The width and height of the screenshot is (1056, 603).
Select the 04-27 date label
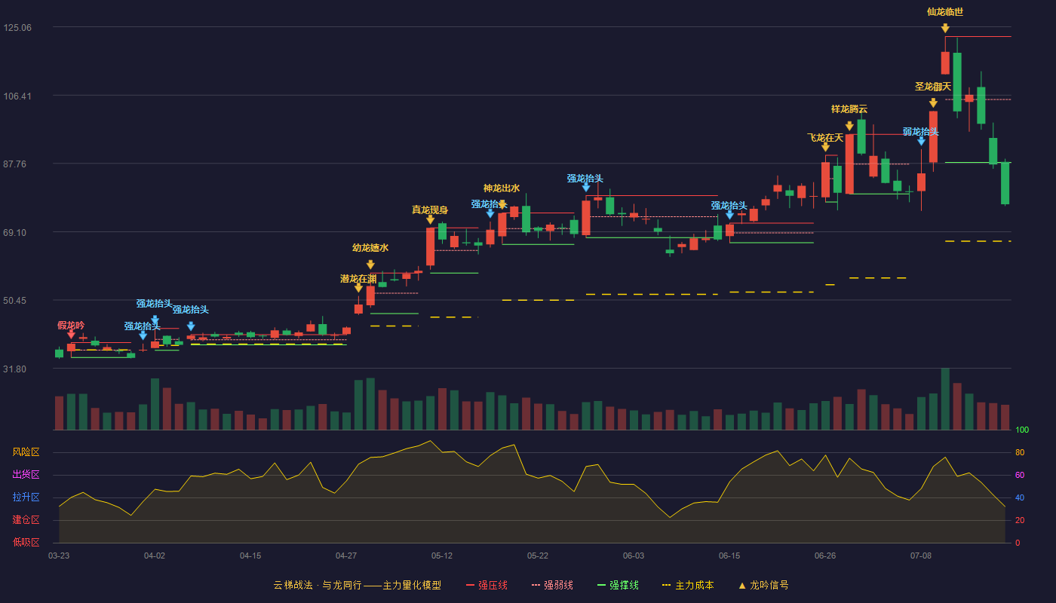click(346, 556)
